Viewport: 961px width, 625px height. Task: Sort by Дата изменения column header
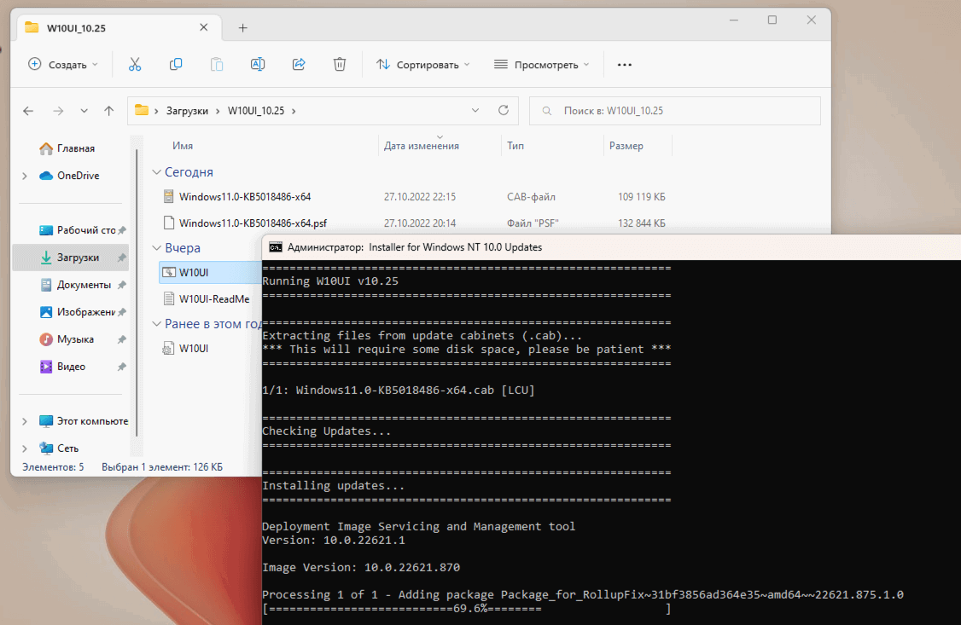(421, 146)
